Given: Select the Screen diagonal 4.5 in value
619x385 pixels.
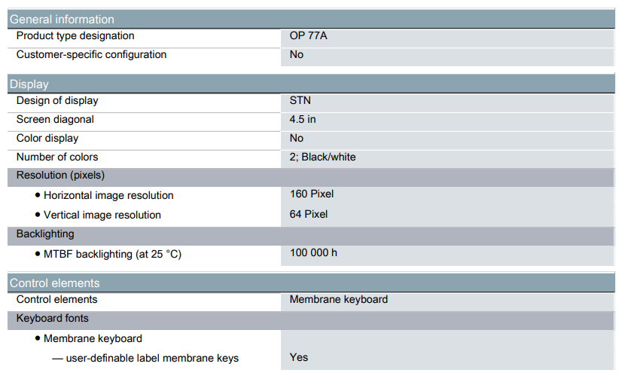Looking at the screenshot, I should 303,119.
